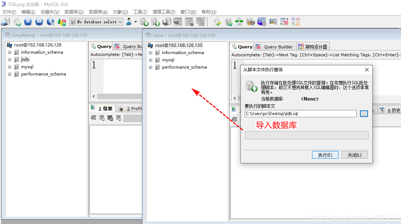Screen dimensions: 401x224
Task: Expand information_schema in the slave window
Action: point(150,53)
